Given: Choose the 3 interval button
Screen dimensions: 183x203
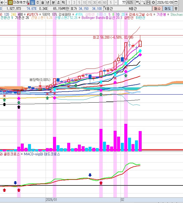Looking at the screenshot, I should click(74, 2).
